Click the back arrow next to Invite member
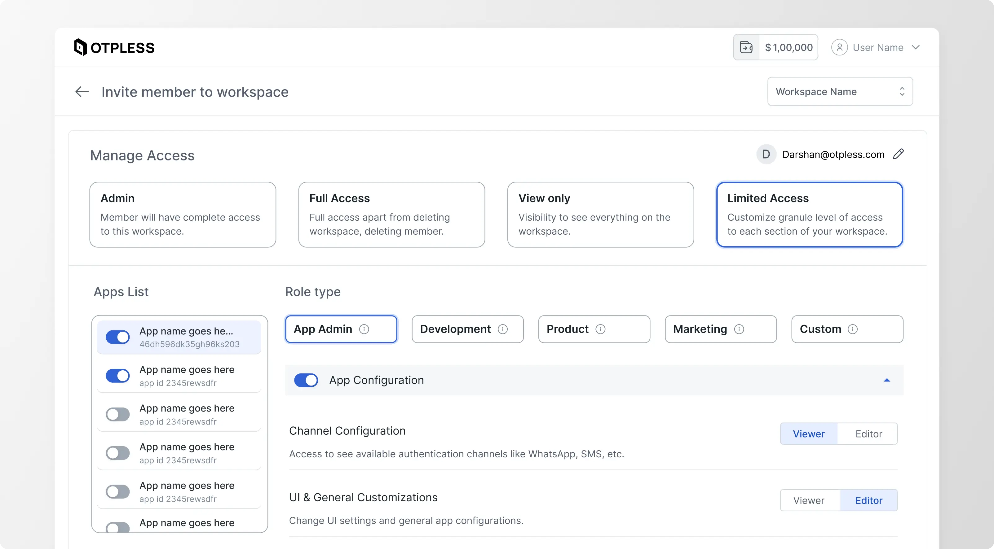This screenshot has height=549, width=994. click(82, 92)
